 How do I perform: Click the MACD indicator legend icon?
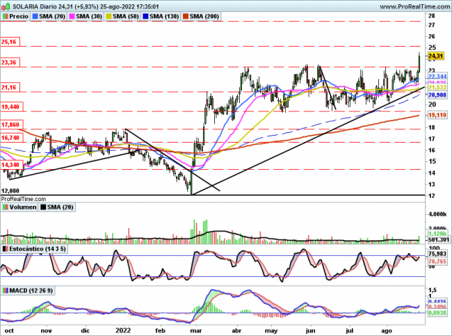coord(6,290)
